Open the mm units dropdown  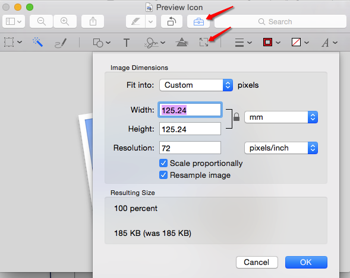pos(281,117)
